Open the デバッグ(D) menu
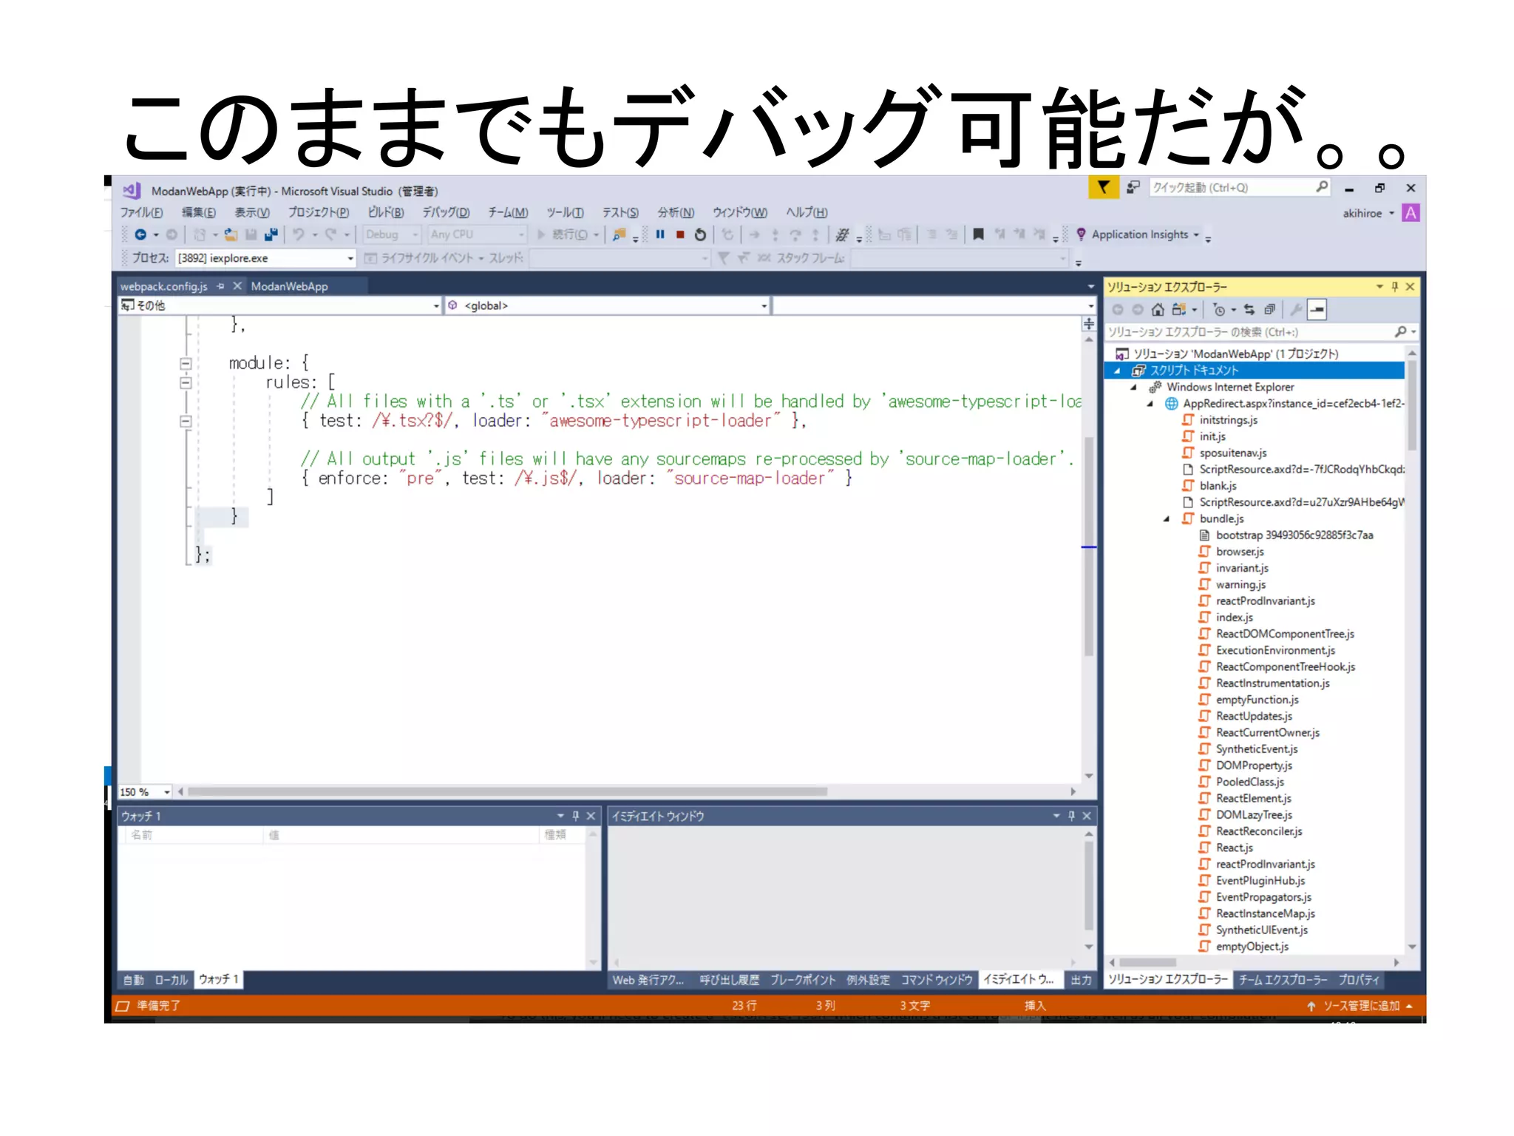 [x=446, y=212]
